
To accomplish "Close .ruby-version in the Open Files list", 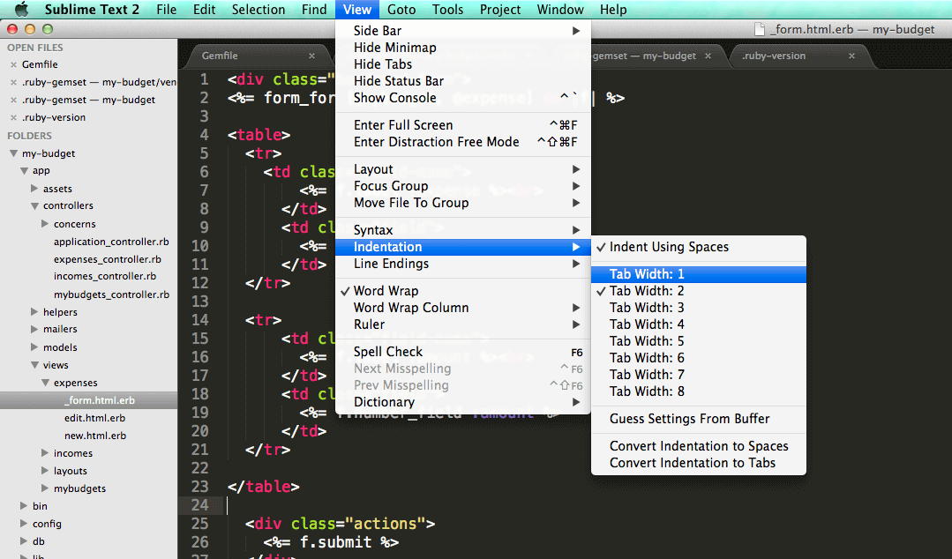I will (x=13, y=117).
